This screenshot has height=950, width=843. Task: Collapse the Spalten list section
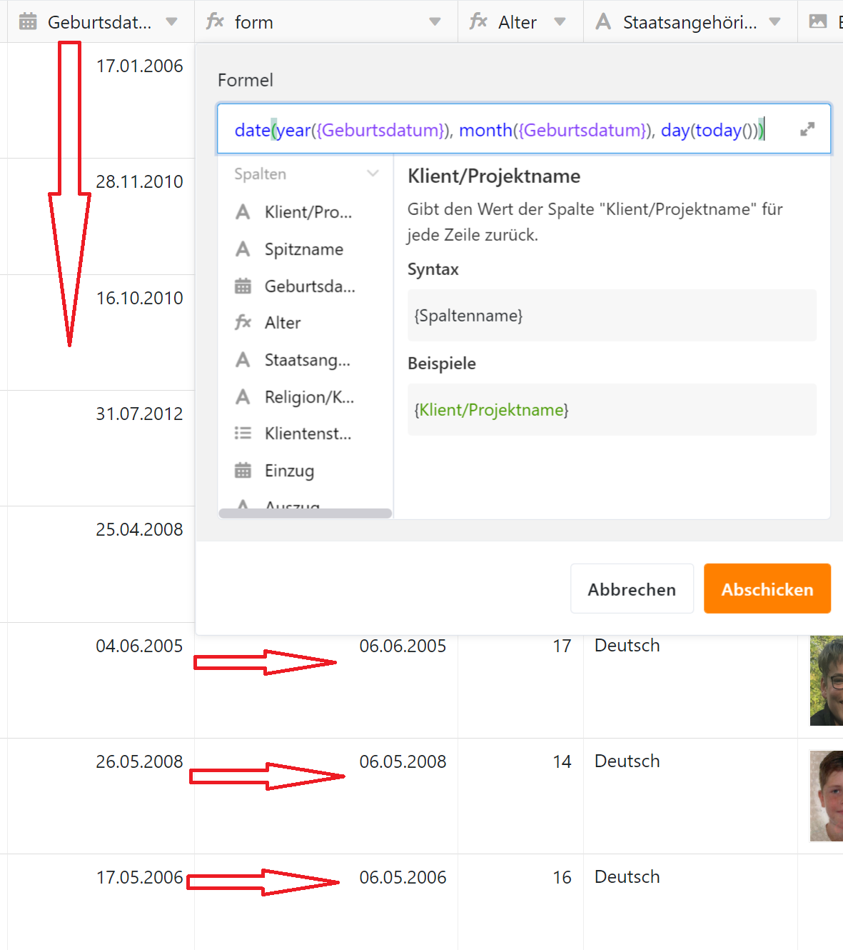373,174
